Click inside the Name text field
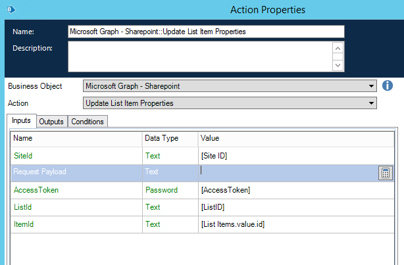404x265 pixels. pyautogui.click(x=205, y=32)
